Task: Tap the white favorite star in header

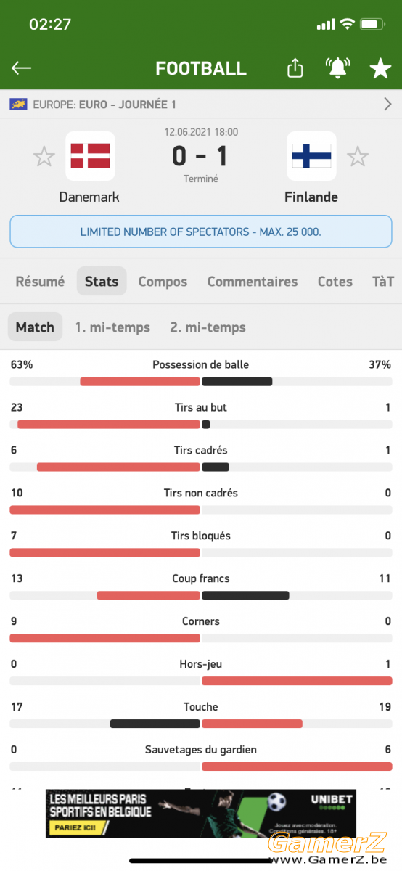Action: (380, 68)
